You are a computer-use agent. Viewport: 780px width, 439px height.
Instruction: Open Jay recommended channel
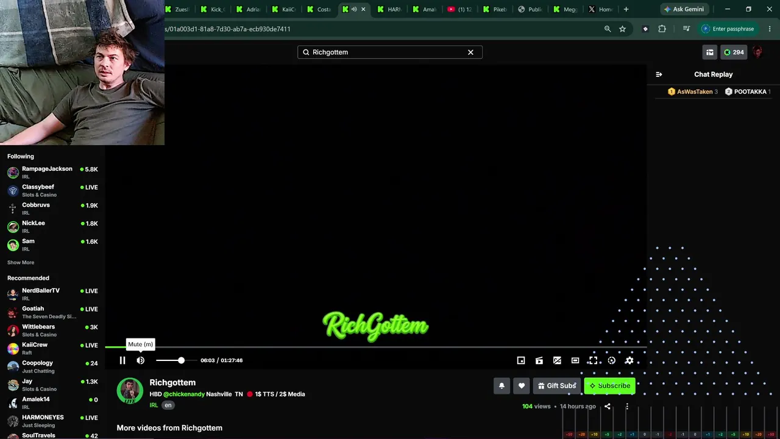click(x=52, y=385)
